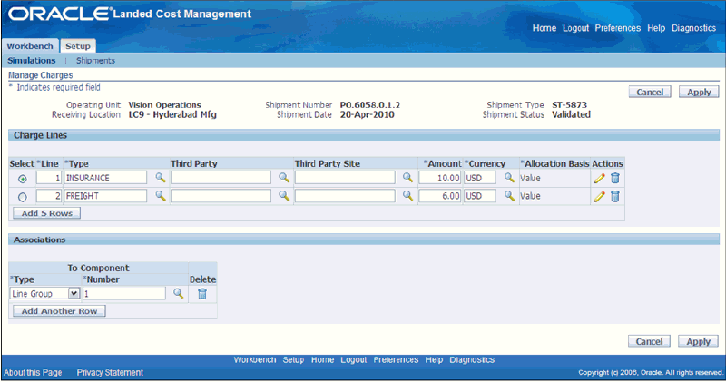Open Help in the top navigation
This screenshot has height=382, width=726.
[x=656, y=28]
